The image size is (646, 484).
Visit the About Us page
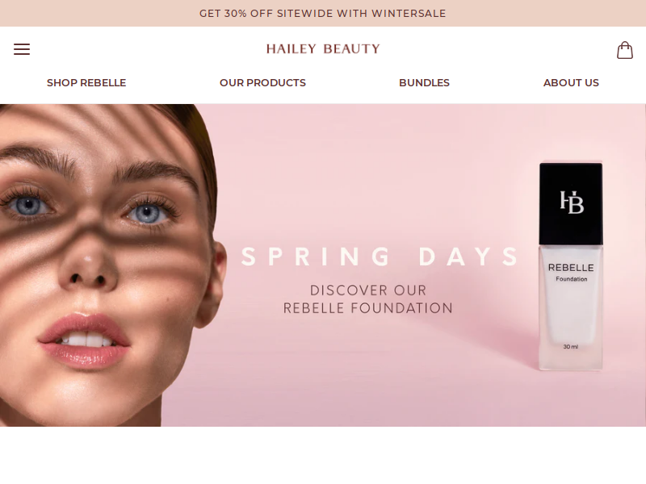coord(571,83)
